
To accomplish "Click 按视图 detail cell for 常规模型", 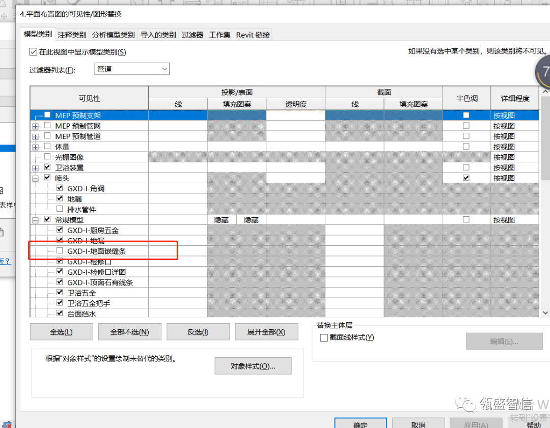I will pyautogui.click(x=514, y=220).
